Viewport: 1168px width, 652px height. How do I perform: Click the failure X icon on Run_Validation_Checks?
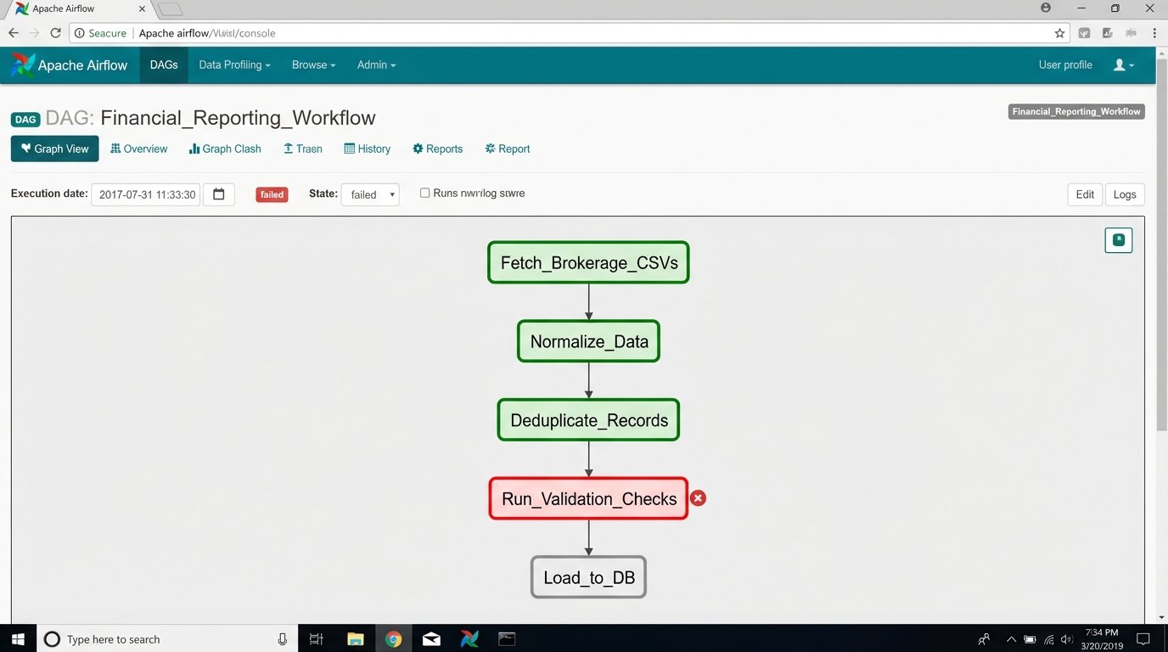(698, 497)
